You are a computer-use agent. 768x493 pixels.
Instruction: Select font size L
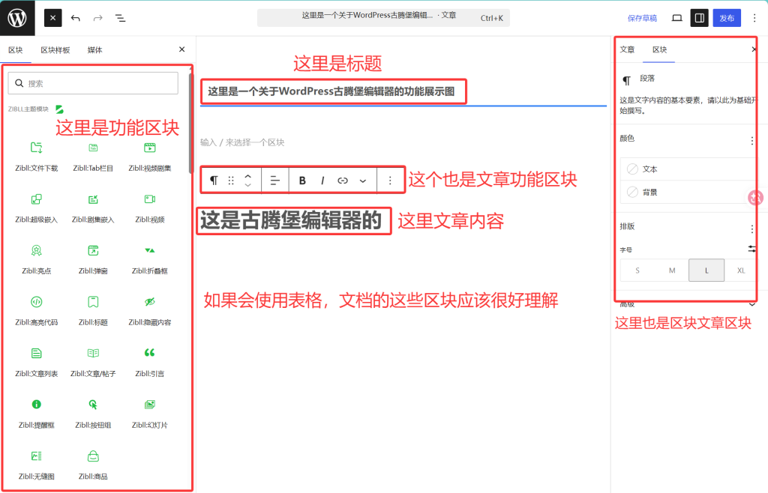point(706,270)
